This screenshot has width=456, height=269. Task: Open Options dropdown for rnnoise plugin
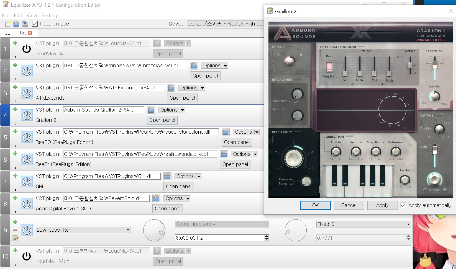(214, 66)
